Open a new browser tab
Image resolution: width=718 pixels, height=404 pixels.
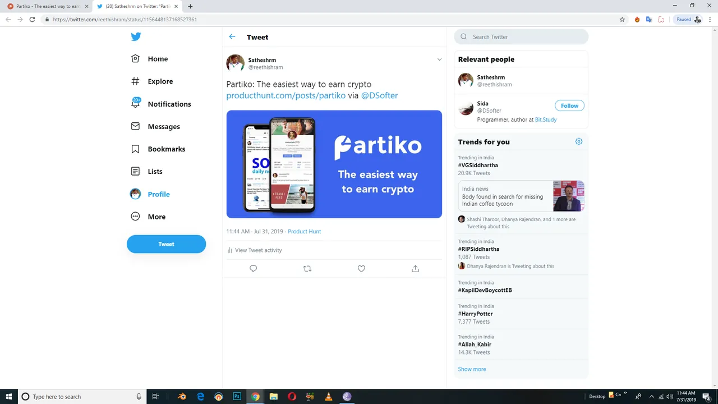190,6
